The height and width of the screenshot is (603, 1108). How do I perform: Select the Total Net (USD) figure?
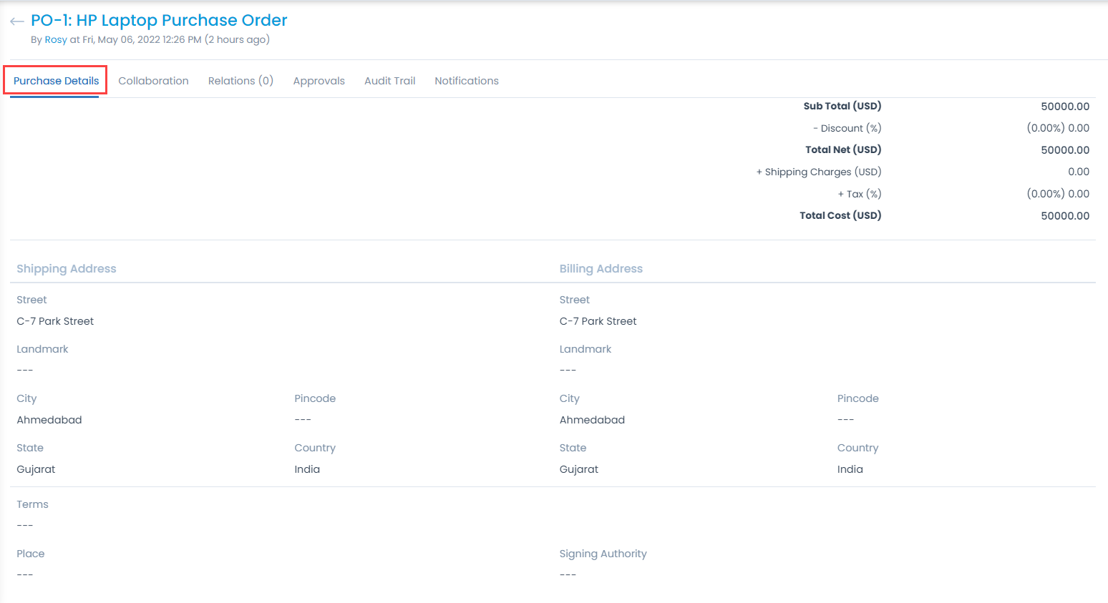pyautogui.click(x=1065, y=149)
